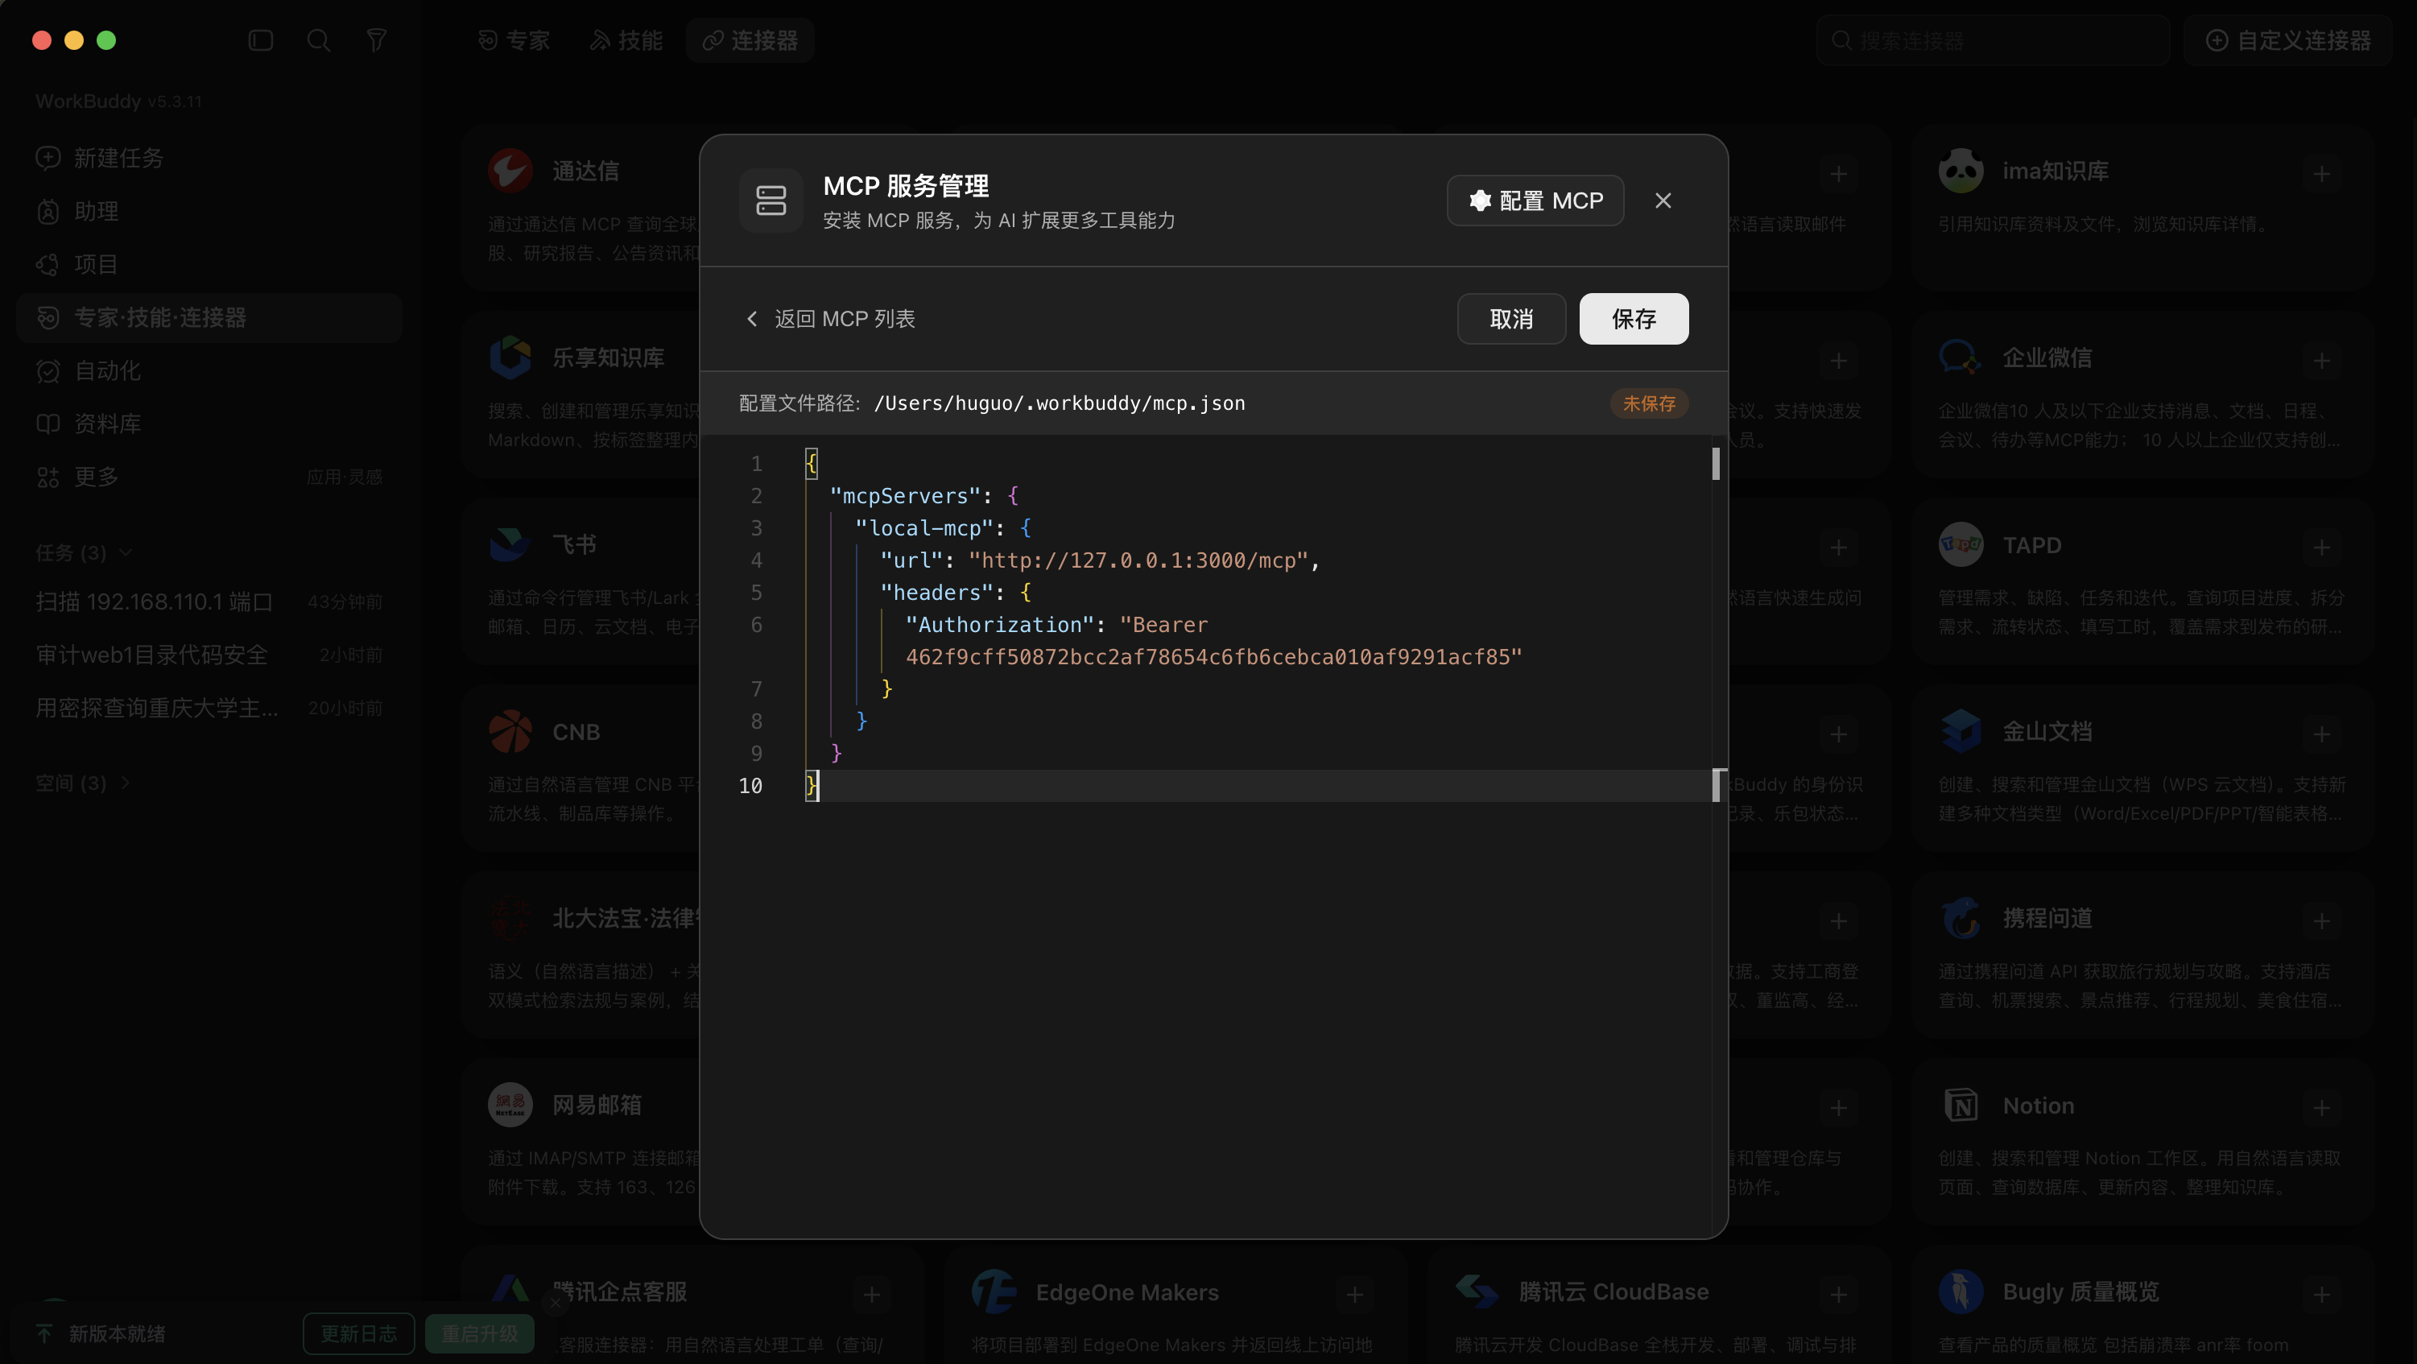The height and width of the screenshot is (1364, 2417).
Task: Click the 保存 button
Action: tap(1634, 319)
